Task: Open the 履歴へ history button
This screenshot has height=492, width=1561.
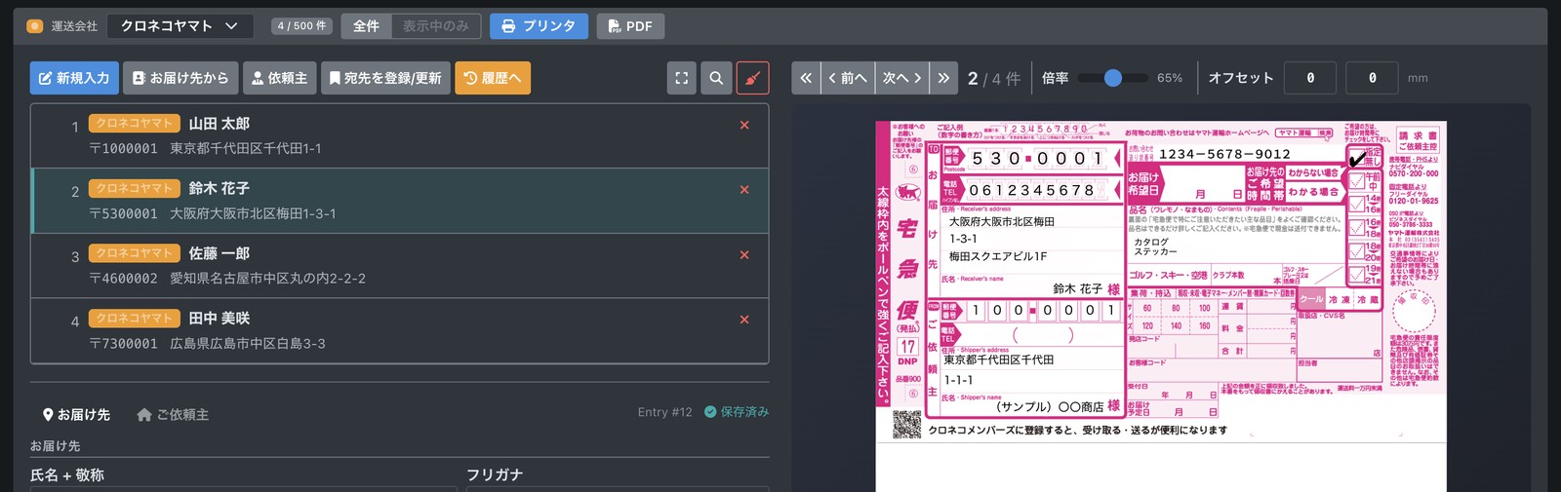Action: pos(493,78)
